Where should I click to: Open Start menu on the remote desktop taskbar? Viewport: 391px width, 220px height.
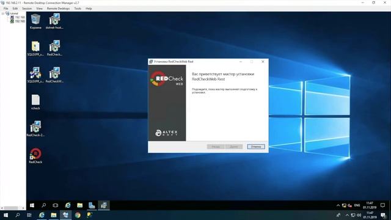pyautogui.click(x=32, y=205)
